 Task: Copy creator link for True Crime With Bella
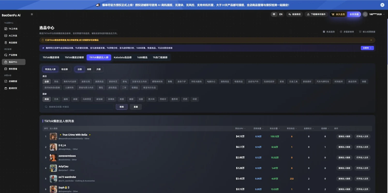[344, 137]
